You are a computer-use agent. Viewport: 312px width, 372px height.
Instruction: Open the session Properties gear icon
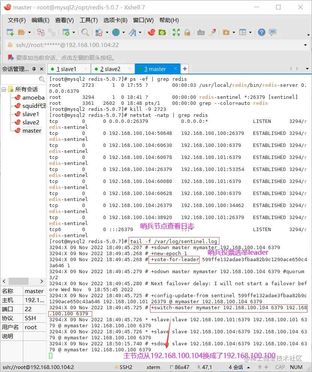point(66,32)
